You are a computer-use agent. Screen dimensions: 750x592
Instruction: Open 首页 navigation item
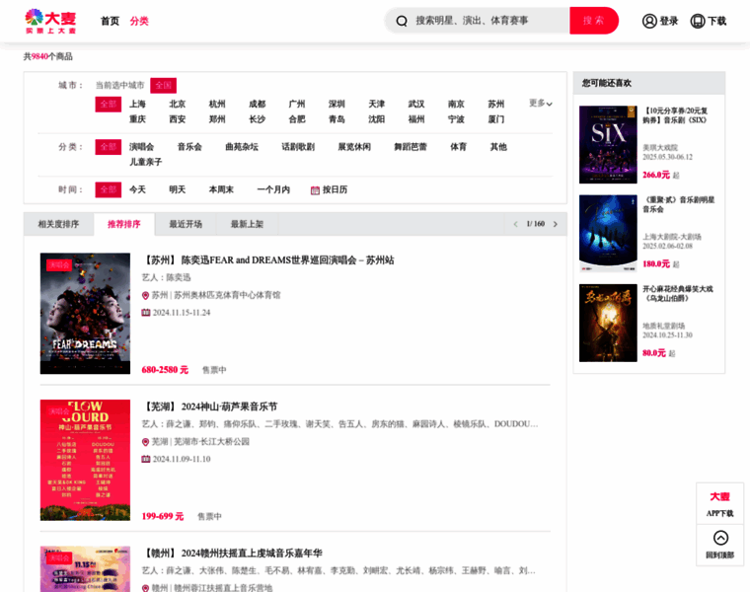point(110,21)
